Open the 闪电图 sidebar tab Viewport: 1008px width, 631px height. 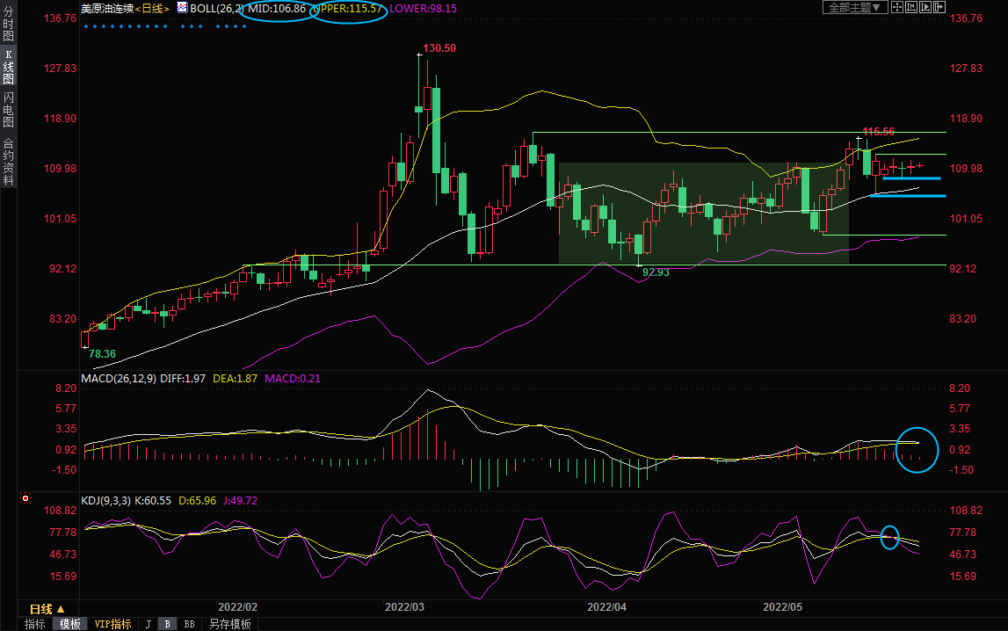pos(8,109)
